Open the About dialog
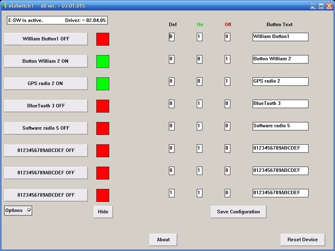 pos(163,239)
